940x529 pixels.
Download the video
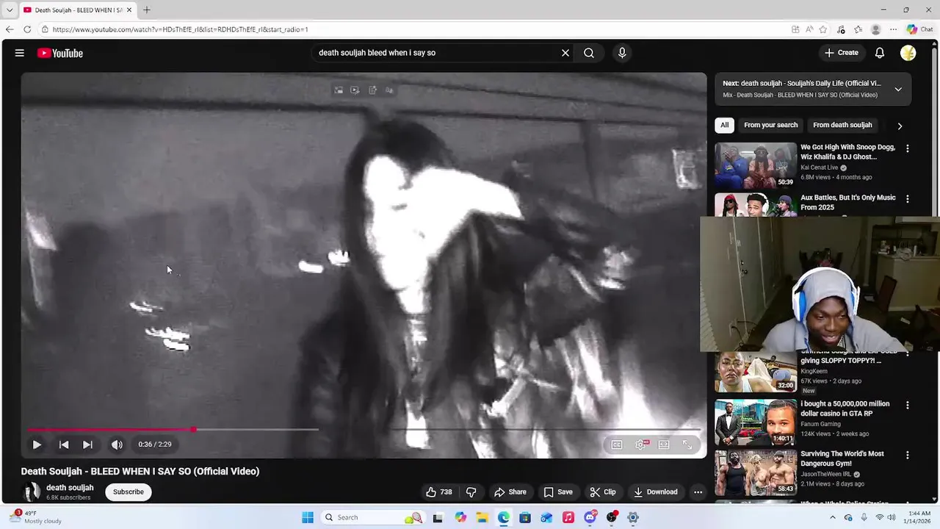656,492
